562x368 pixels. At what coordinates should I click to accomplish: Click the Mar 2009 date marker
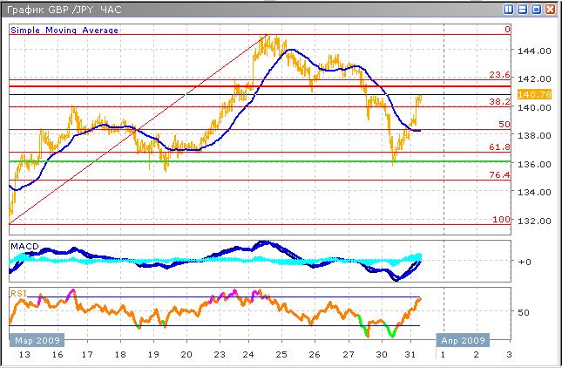click(30, 339)
